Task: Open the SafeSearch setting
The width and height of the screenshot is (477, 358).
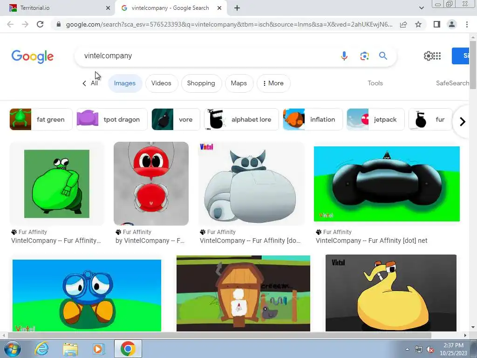Action: click(x=452, y=83)
